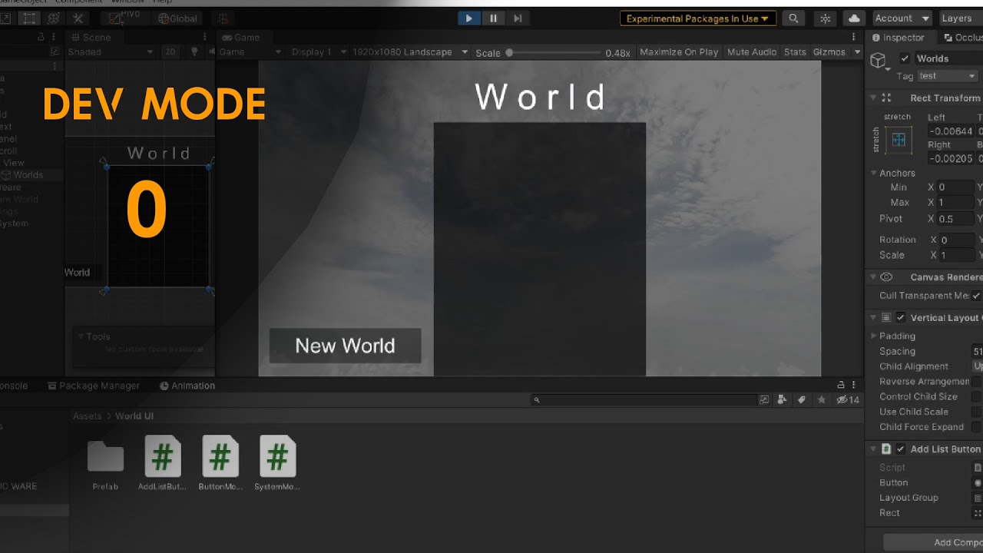Click the Search by Type icon

(782, 399)
